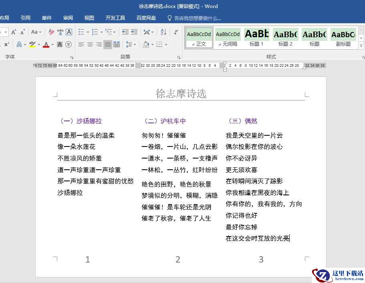Open line and paragraph spacing options
The image size is (365, 283).
tap(129, 44)
